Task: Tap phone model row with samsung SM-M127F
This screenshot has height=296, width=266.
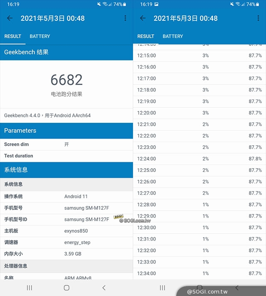Action: (66, 208)
